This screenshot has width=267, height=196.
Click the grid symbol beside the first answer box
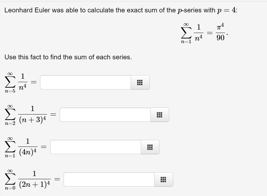(140, 82)
